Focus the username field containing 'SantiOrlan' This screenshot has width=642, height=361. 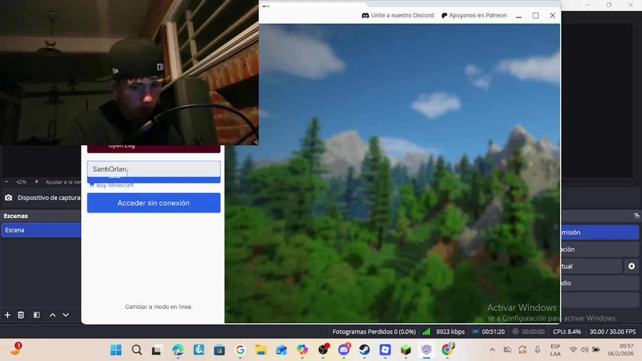[x=153, y=169]
